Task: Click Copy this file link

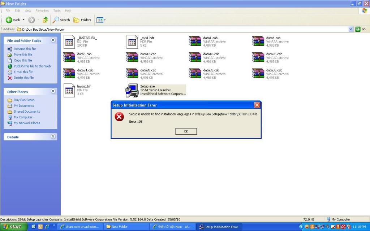Action: coord(23,60)
